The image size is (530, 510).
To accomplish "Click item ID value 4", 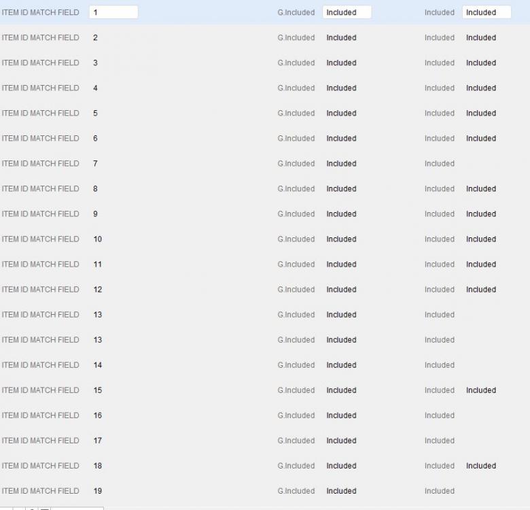I will coord(95,88).
